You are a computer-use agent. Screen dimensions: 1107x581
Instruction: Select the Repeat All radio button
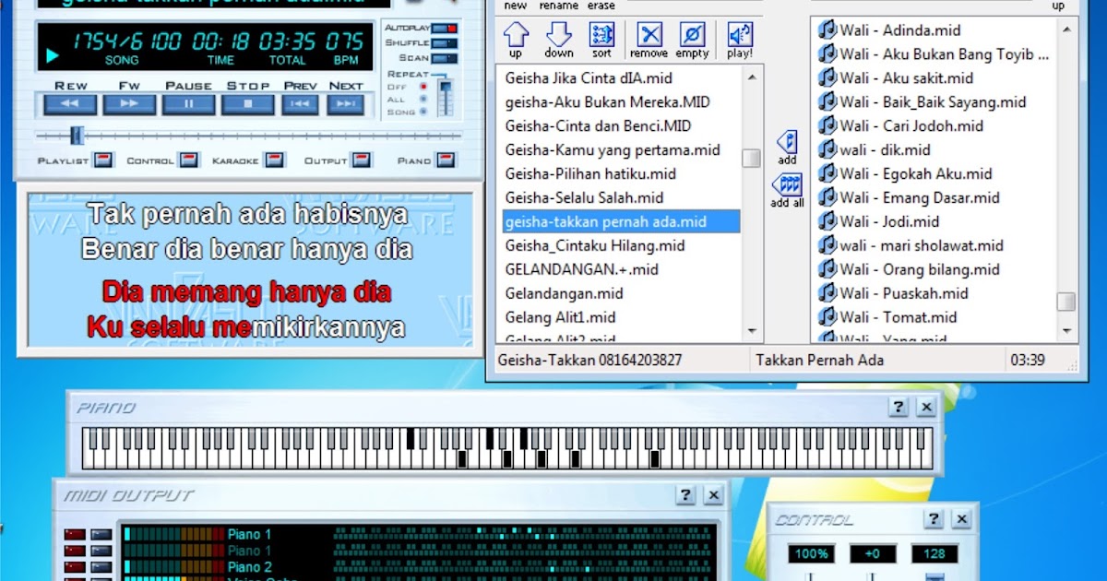(423, 99)
